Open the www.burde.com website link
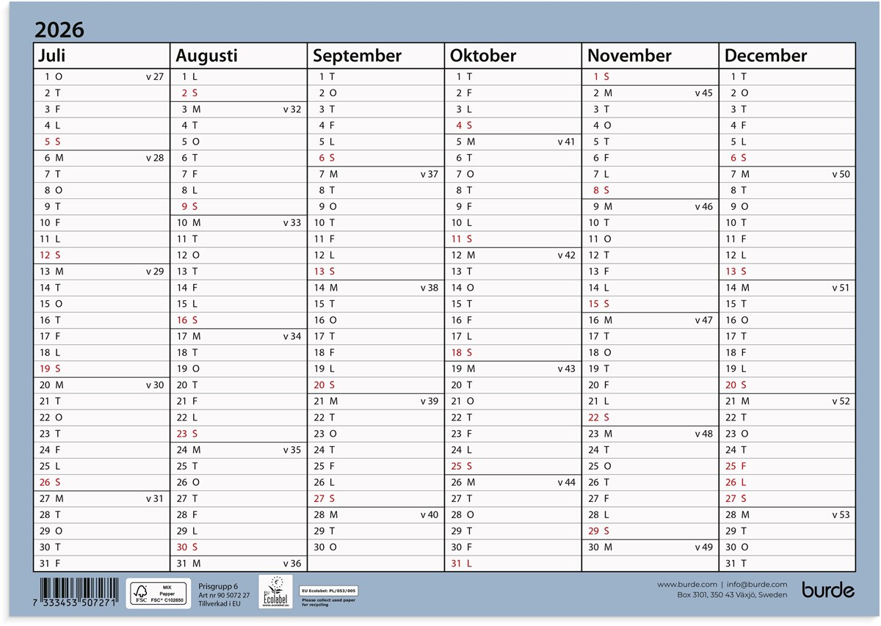The height and width of the screenshot is (626, 881). (686, 584)
